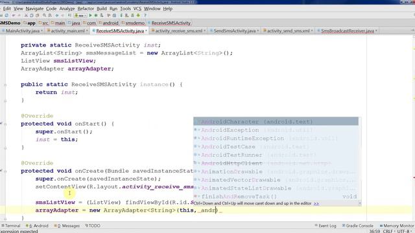
Task: Open the Window menu
Action: 152,8
